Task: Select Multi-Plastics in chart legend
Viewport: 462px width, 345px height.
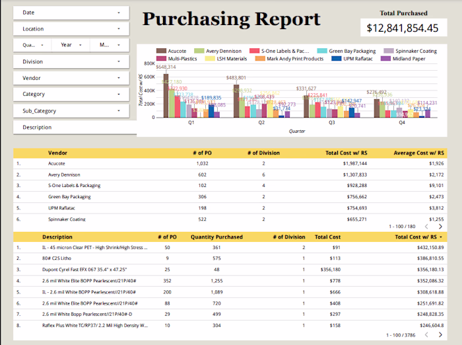Action: click(177, 59)
